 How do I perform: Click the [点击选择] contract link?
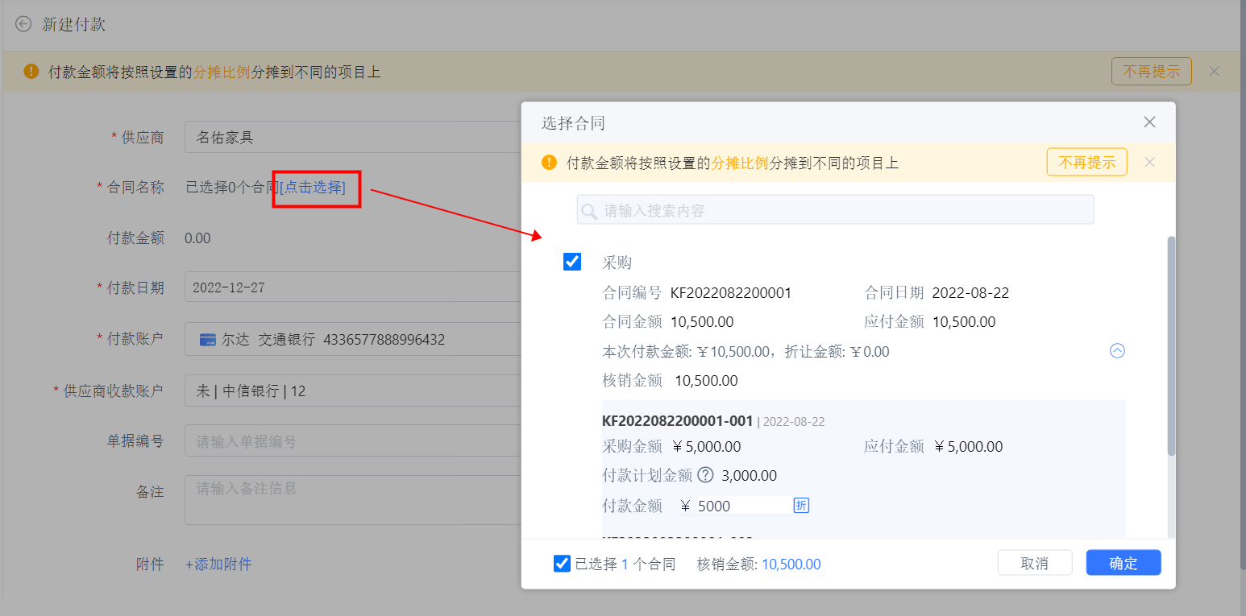[313, 188]
